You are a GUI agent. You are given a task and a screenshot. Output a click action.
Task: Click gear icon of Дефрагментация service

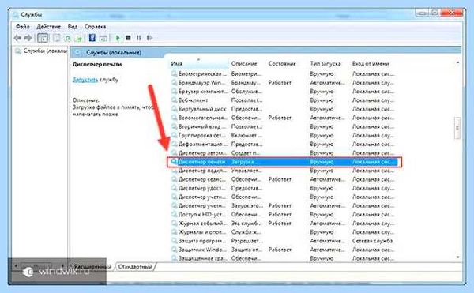pos(174,144)
